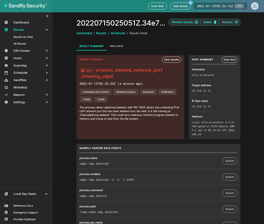Click the Scan Now button
Viewport: 264px width, 224px height.
(157, 6)
